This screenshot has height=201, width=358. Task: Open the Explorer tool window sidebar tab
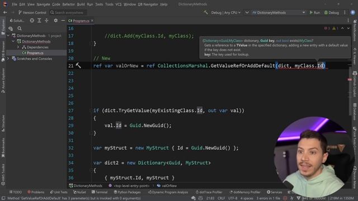tap(3, 27)
